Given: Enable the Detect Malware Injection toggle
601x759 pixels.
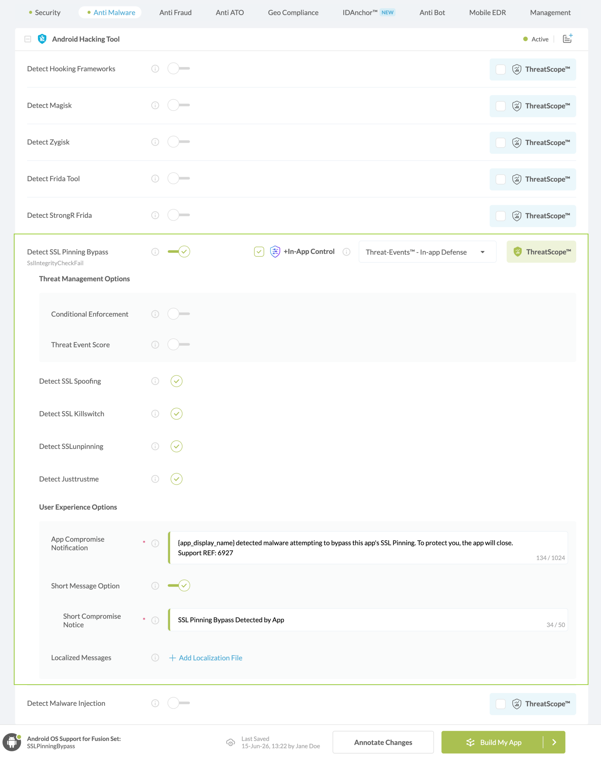Looking at the screenshot, I should tap(179, 703).
